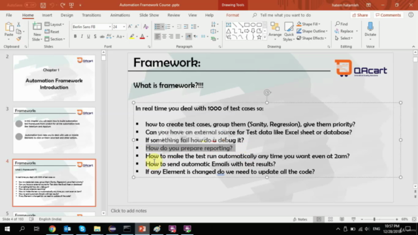This screenshot has width=418, height=235.
Task: Select the star shape in gallery
Action: coord(259,38)
